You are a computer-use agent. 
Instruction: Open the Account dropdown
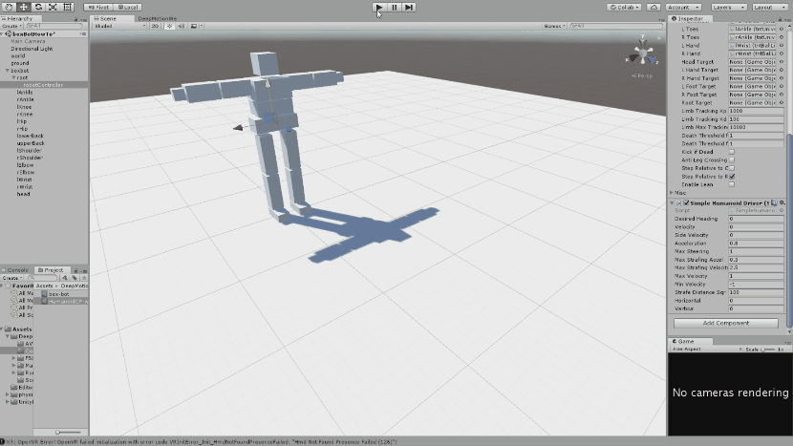pyautogui.click(x=683, y=7)
